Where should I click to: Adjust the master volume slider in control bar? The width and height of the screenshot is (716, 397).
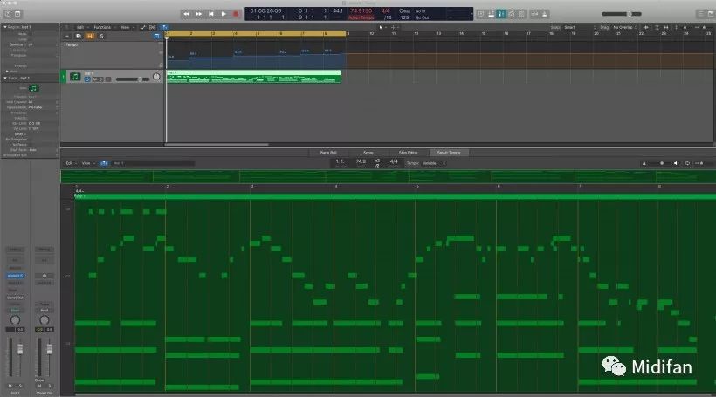click(622, 14)
